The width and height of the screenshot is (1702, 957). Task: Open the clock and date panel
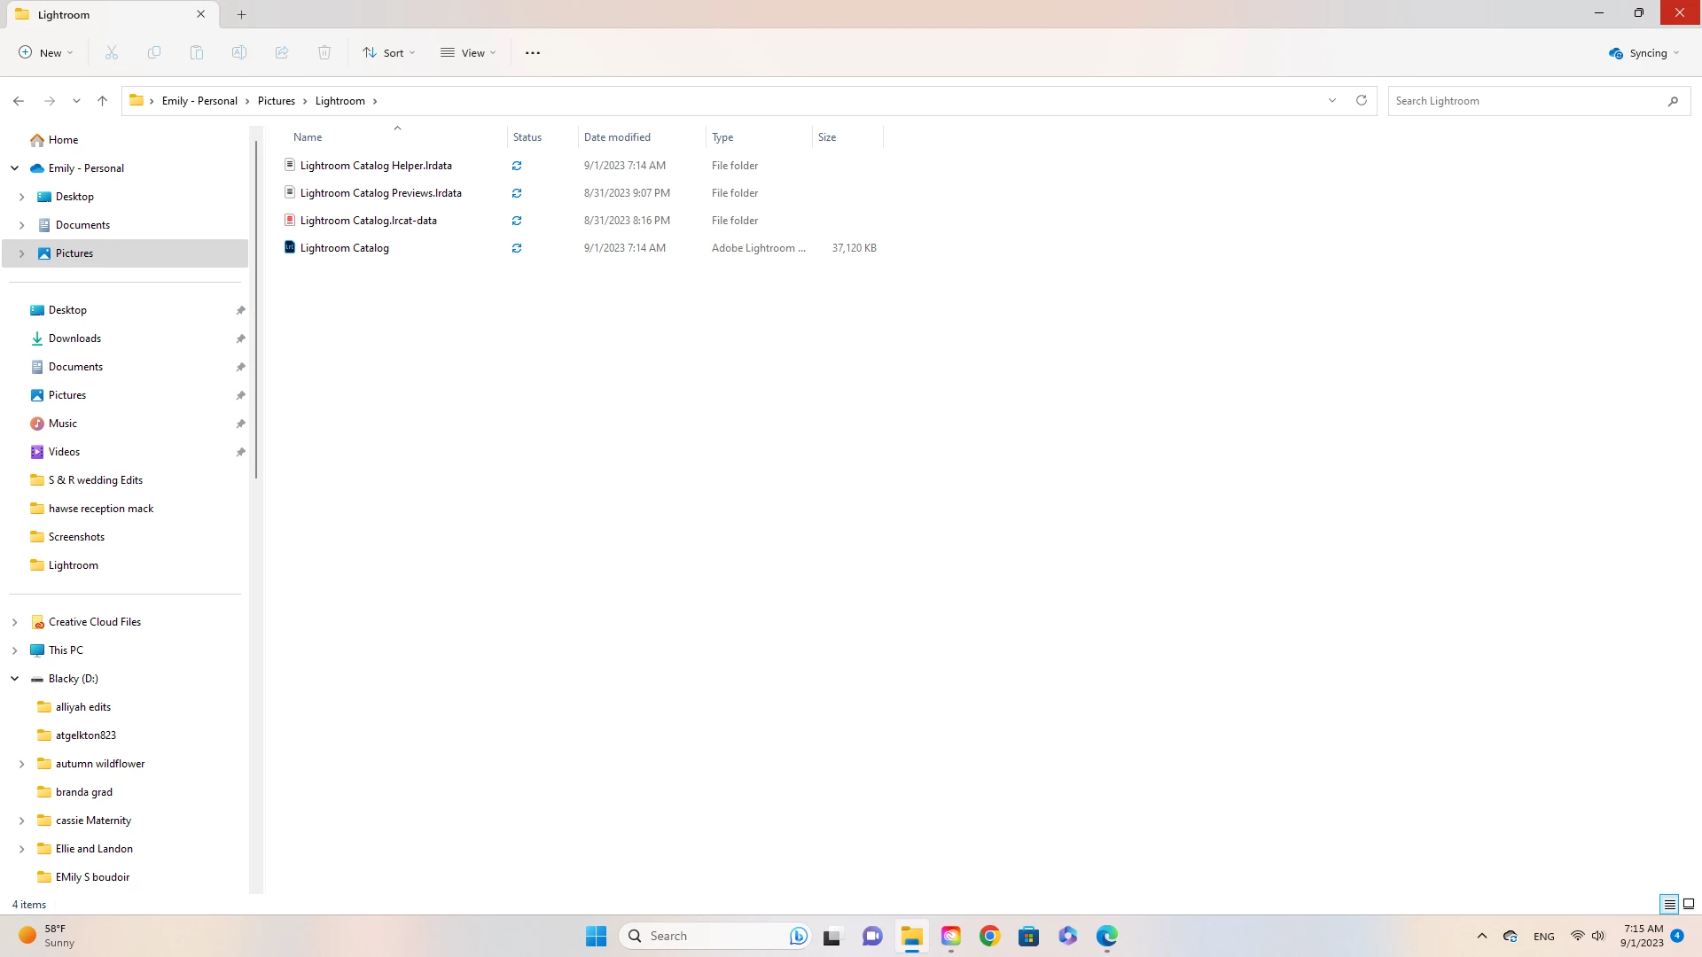coord(1642,936)
